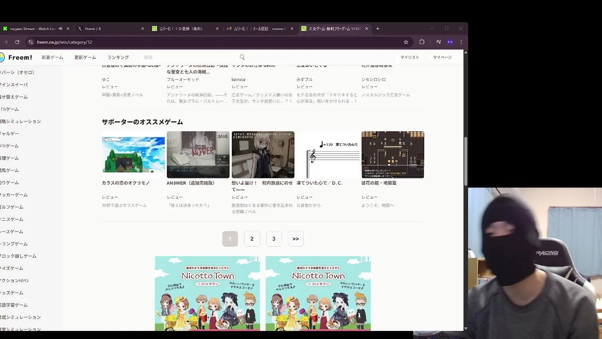
Task: Open 凍てついた心で/D.C. title link
Action: point(320,183)
